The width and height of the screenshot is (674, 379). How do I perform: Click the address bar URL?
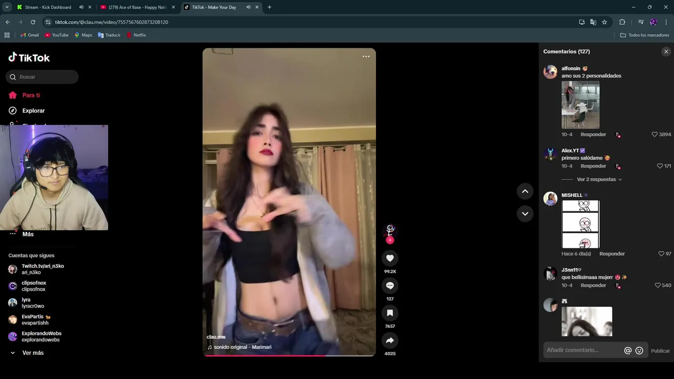(112, 22)
